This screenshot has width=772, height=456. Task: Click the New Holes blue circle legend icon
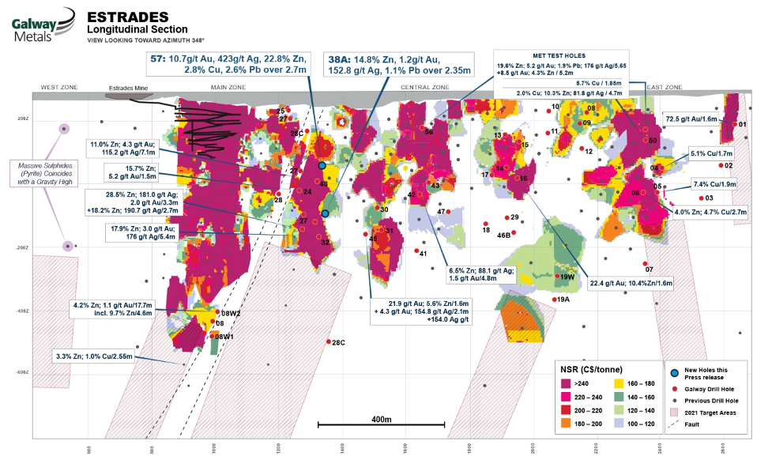pyautogui.click(x=674, y=373)
